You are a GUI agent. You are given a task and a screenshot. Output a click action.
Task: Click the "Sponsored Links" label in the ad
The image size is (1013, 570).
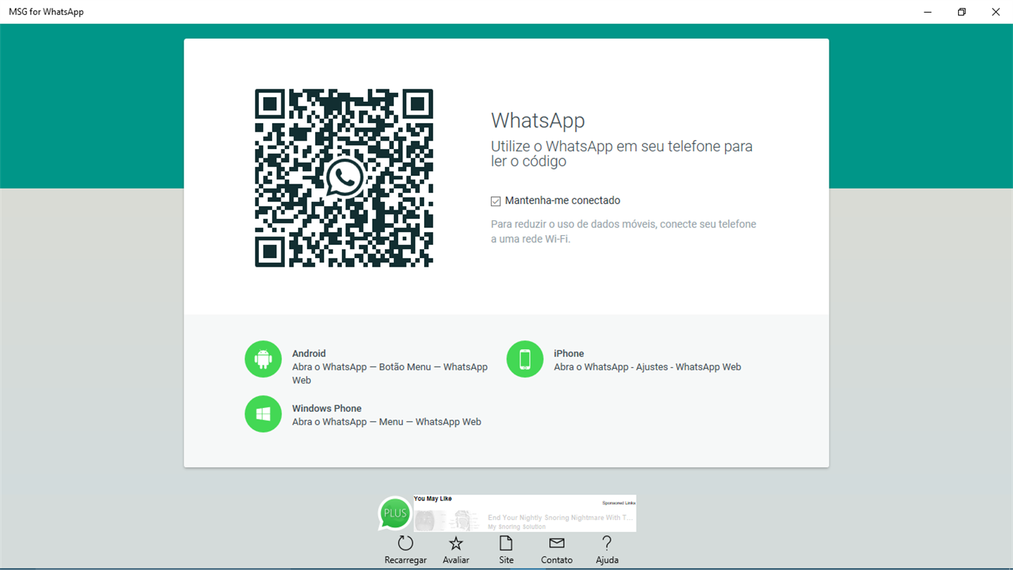pyautogui.click(x=618, y=503)
